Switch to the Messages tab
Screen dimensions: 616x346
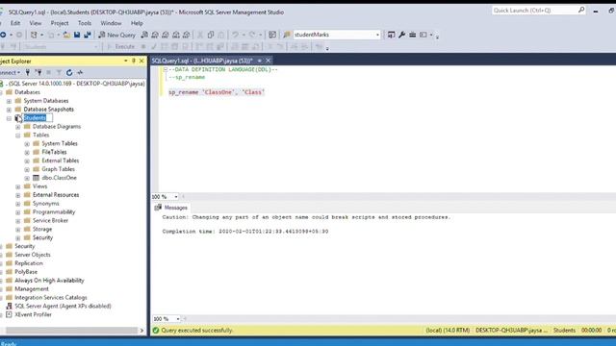coord(171,208)
